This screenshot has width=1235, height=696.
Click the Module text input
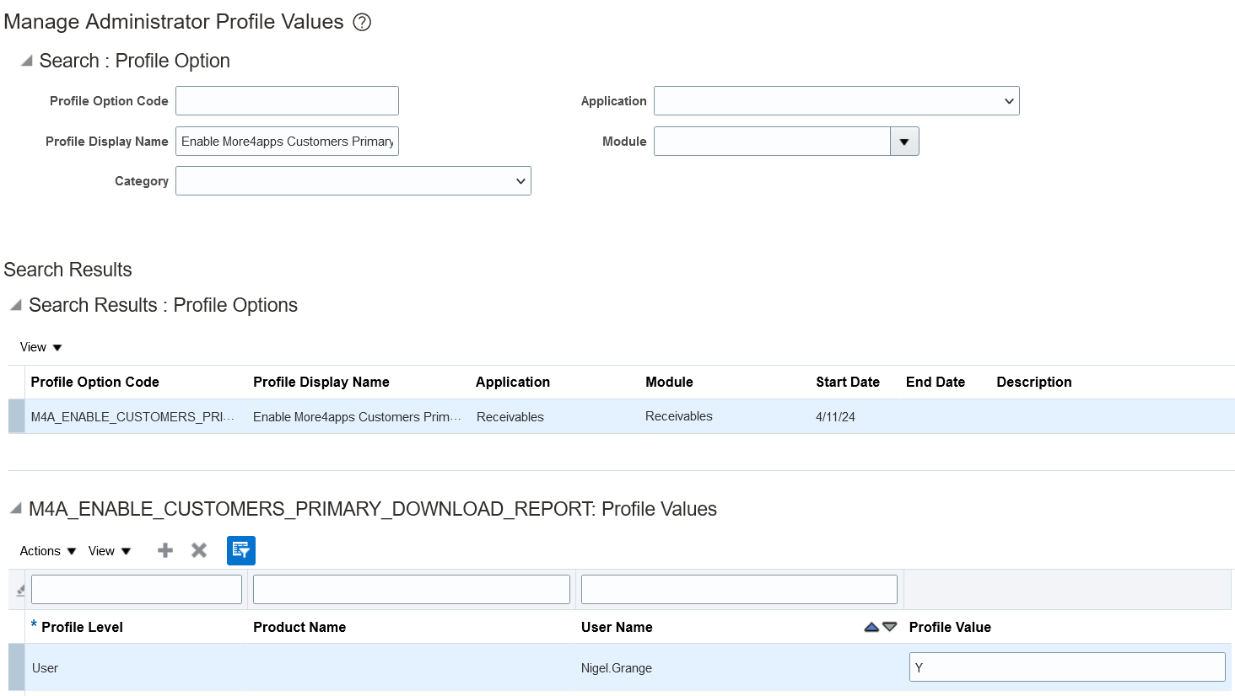(x=772, y=142)
